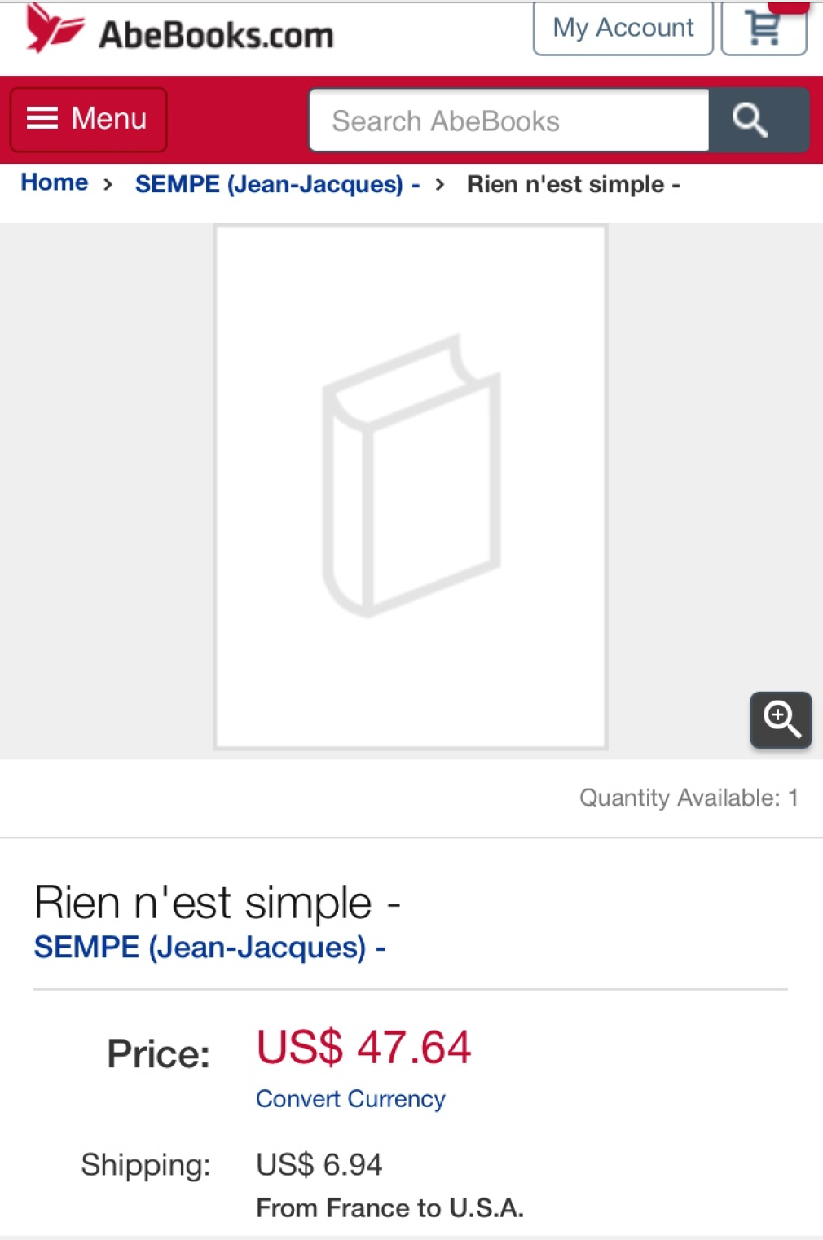Click the book cover placeholder image

(411, 486)
